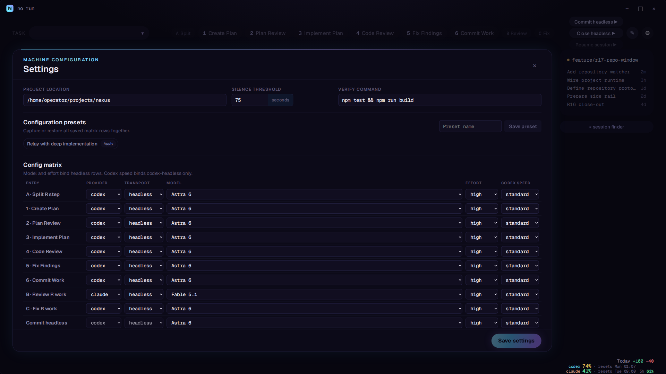
Task: Click the Project location path field
Action: (x=125, y=100)
